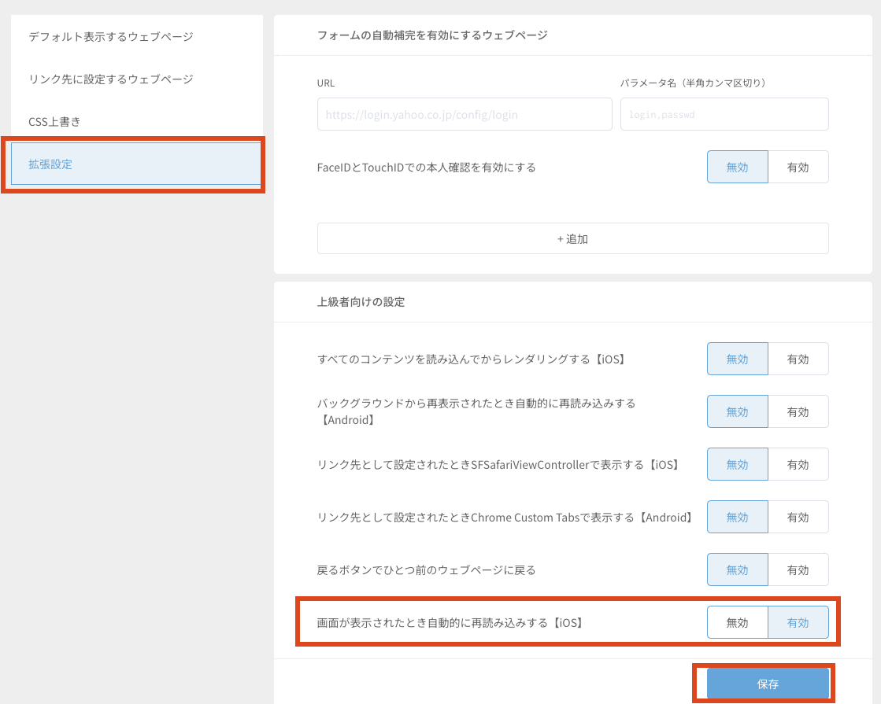
Task: Click the + 追加 button
Action: coord(572,238)
